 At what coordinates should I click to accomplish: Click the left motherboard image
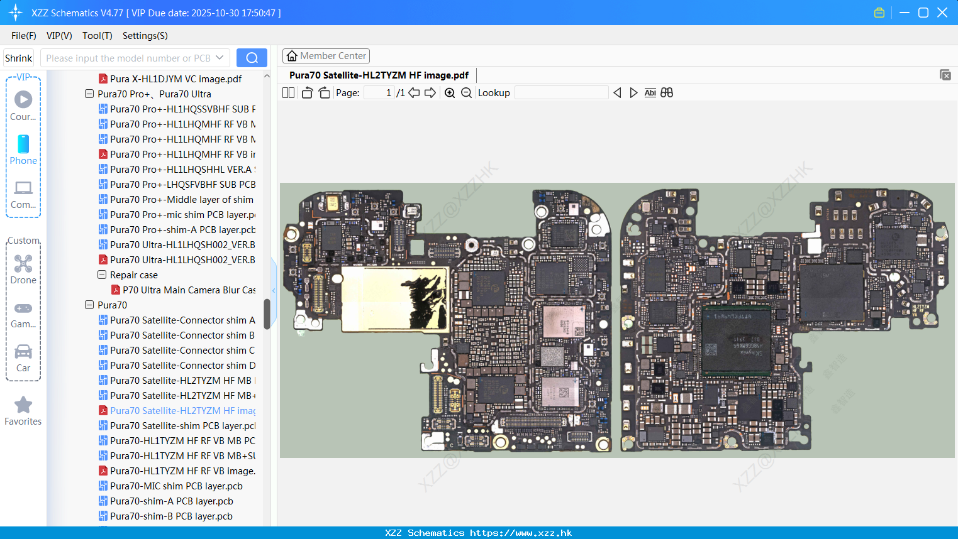(446, 320)
